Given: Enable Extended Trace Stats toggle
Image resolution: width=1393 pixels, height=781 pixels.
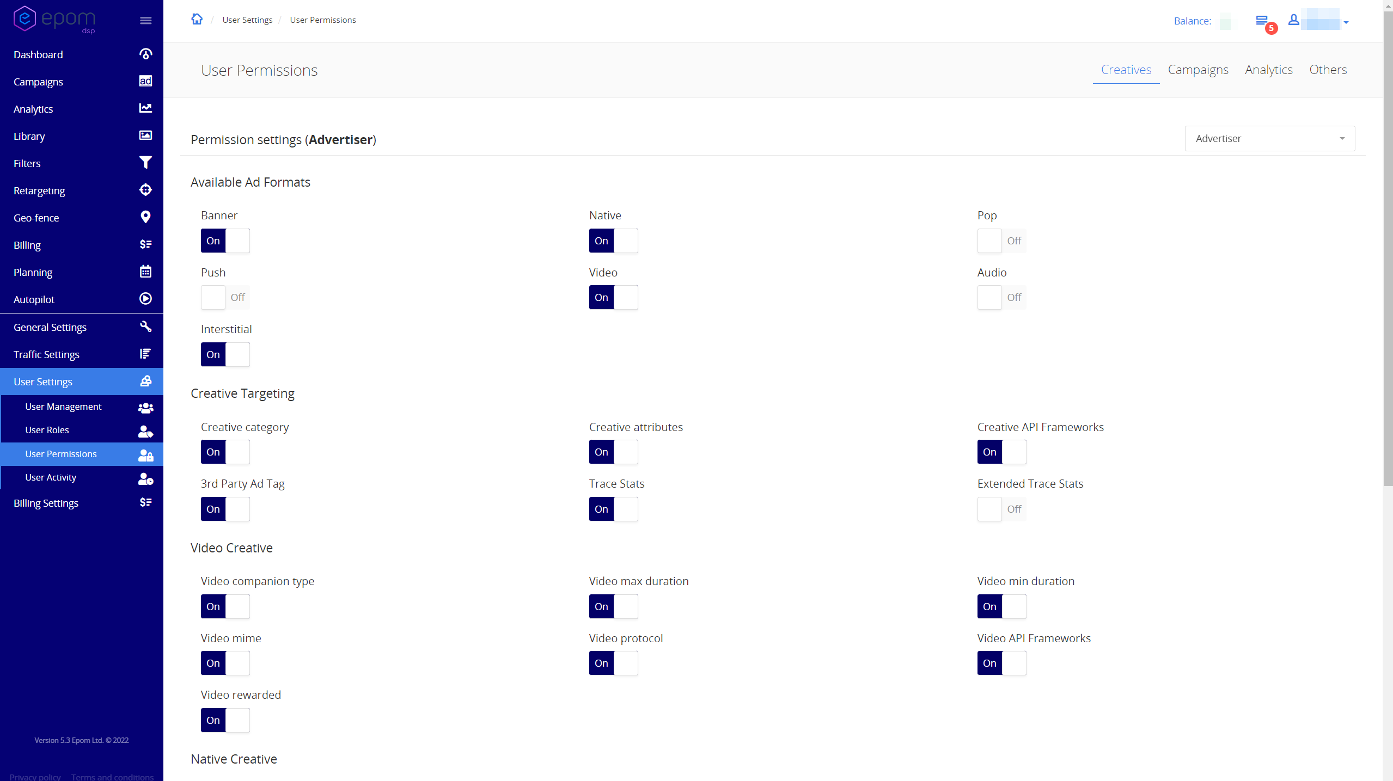Looking at the screenshot, I should coord(1001,509).
